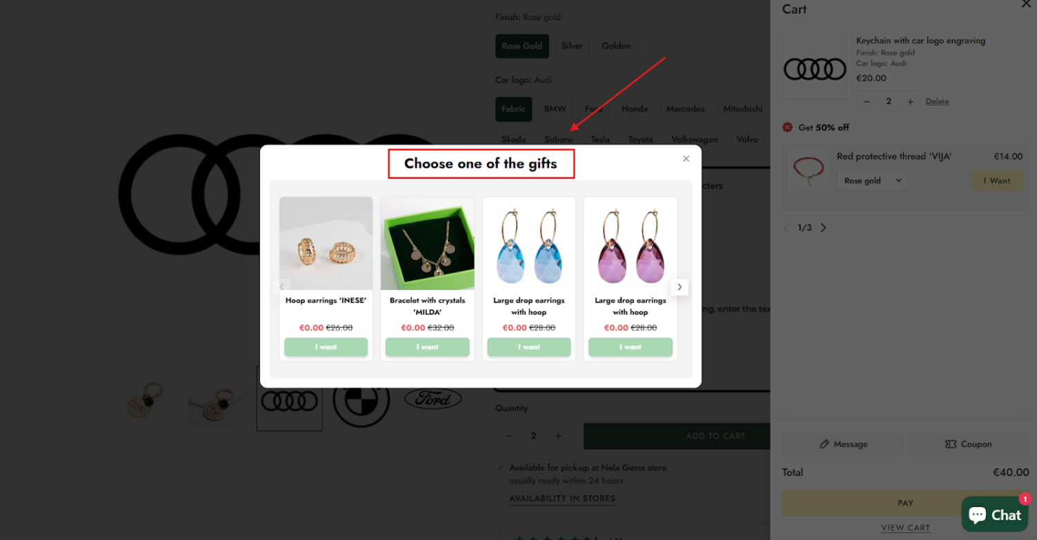Claim the Bracelet with crystals 'MILDA' gift
The image size is (1037, 540).
pos(427,347)
